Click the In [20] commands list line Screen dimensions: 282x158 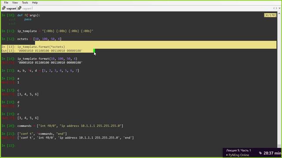[63, 126]
